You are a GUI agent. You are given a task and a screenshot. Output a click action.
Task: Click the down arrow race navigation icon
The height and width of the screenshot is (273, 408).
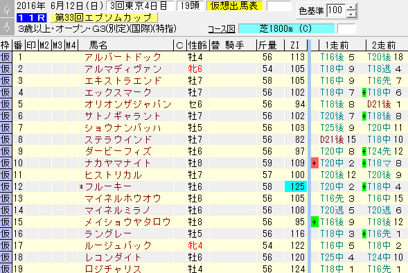(x=7, y=26)
